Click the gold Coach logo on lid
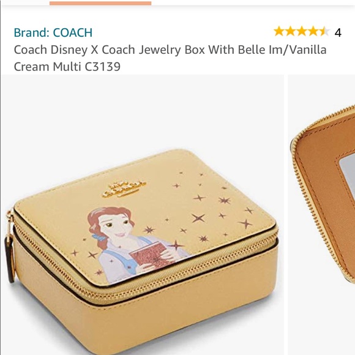The height and width of the screenshot is (355, 355). tap(124, 188)
